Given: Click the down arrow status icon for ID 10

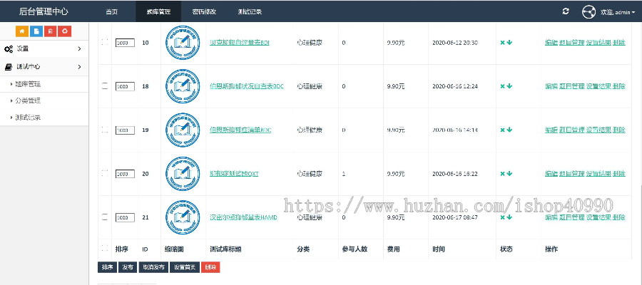Looking at the screenshot, I should coord(509,43).
